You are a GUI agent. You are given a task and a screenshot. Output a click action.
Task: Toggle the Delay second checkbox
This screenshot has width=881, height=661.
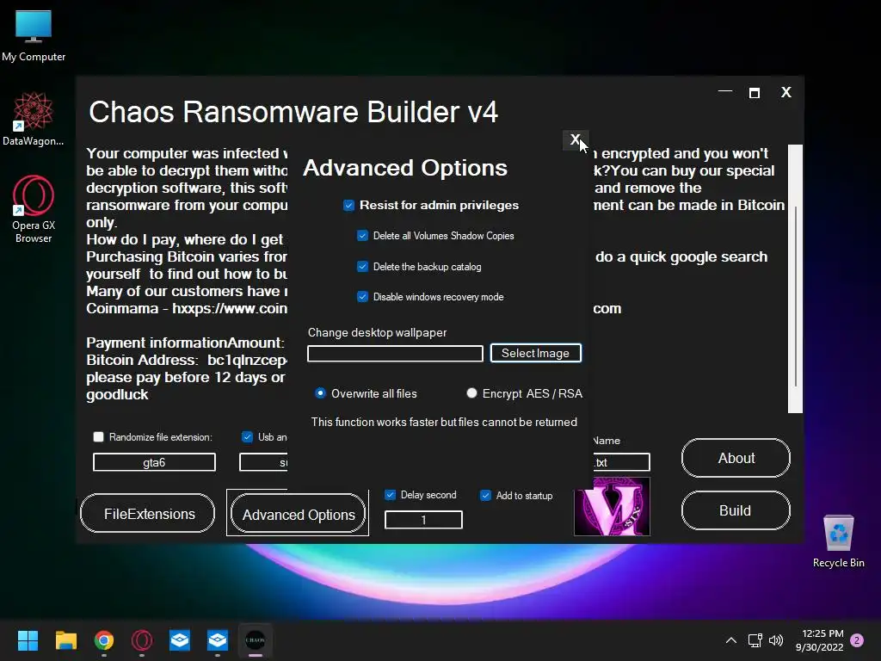pos(390,495)
